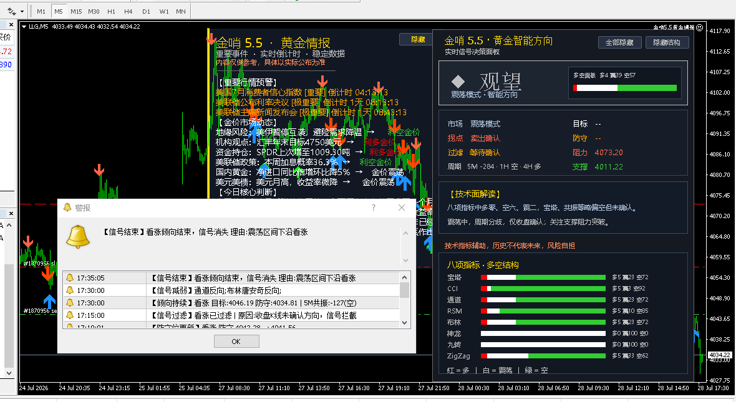Click message box scroll down arrow
The width and height of the screenshot is (736, 402).
tap(405, 261)
